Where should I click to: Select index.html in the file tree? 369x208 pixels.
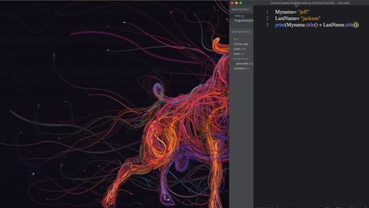240,49
